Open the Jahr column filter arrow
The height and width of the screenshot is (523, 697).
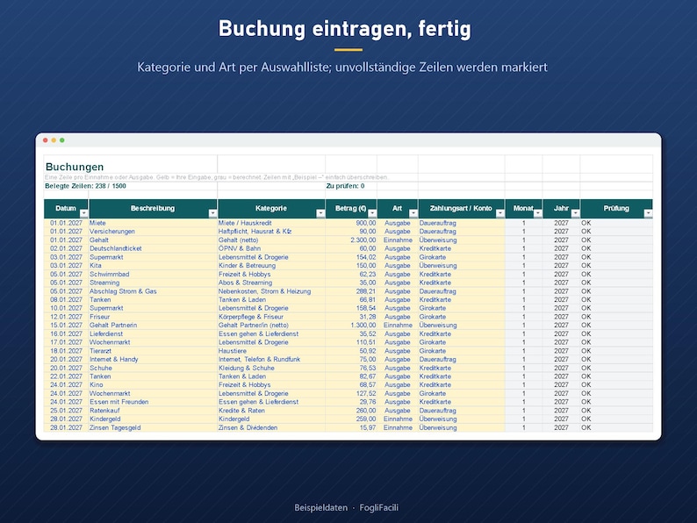[575, 214]
